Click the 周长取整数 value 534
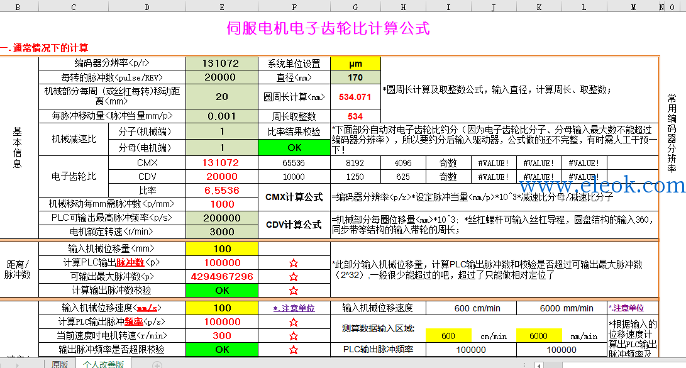The height and width of the screenshot is (368, 686). point(355,116)
